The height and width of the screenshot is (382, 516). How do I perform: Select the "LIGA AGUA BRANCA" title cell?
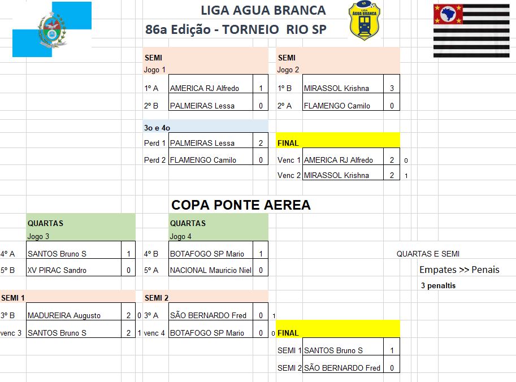click(263, 11)
